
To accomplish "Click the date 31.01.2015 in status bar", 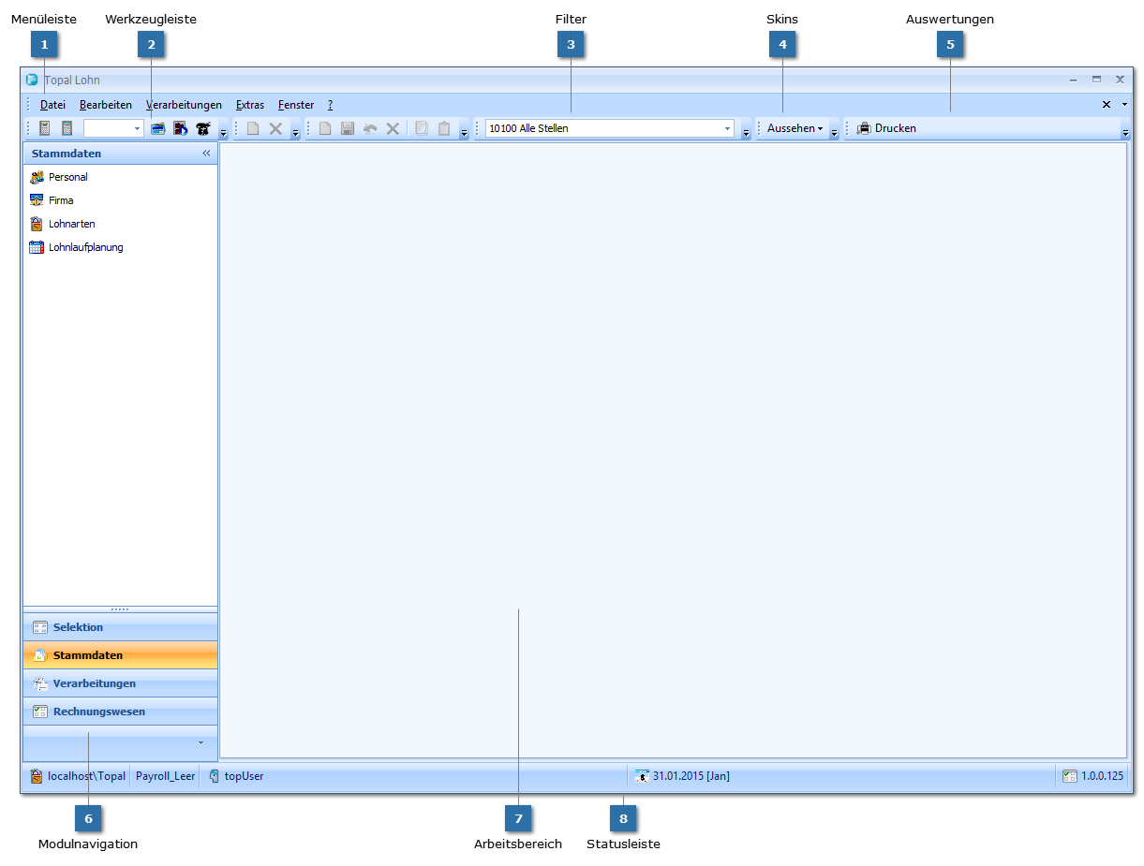I will point(691,776).
